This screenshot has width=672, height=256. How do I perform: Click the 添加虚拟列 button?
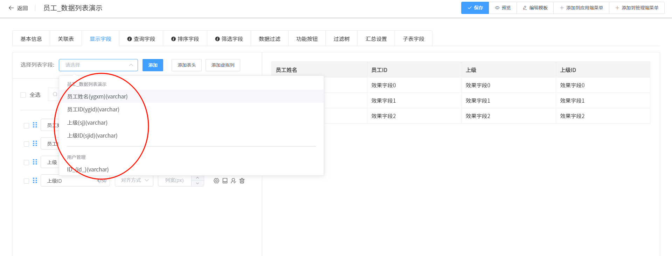point(223,65)
